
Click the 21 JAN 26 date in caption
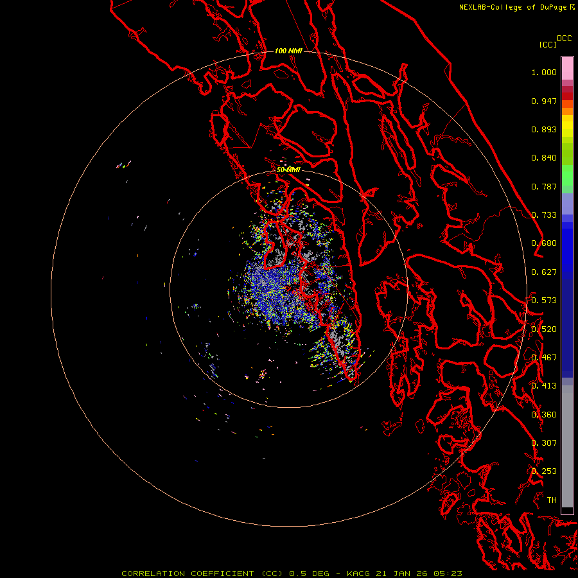403,574
